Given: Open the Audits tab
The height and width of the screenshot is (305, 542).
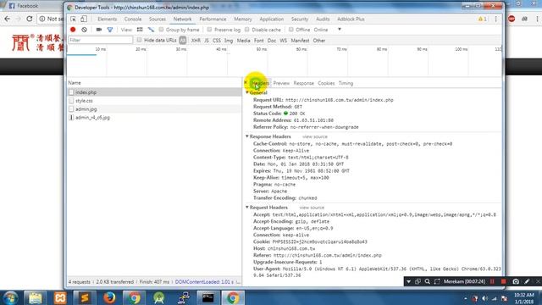Looking at the screenshot, I should point(323,19).
